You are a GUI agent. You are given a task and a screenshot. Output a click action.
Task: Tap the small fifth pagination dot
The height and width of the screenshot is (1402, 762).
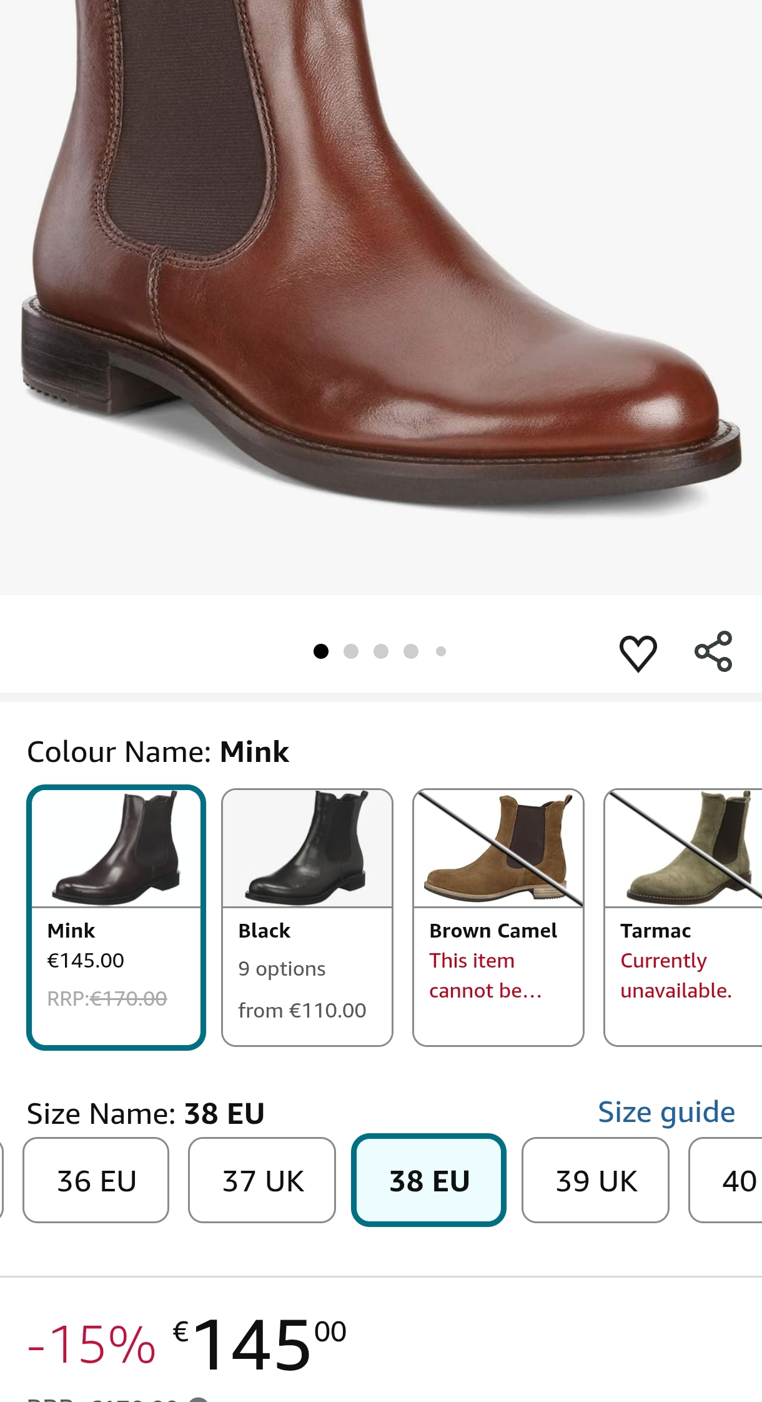point(441,651)
